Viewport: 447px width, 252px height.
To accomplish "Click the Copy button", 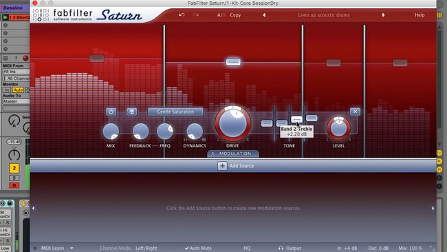I will point(235,15).
